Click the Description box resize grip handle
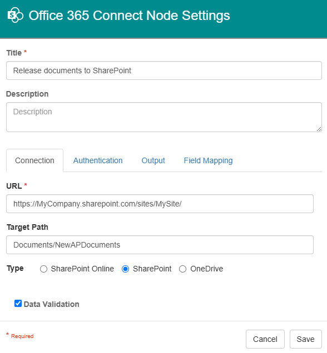 point(319,129)
